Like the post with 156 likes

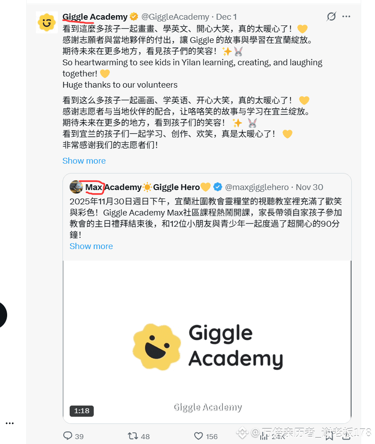tap(206, 436)
